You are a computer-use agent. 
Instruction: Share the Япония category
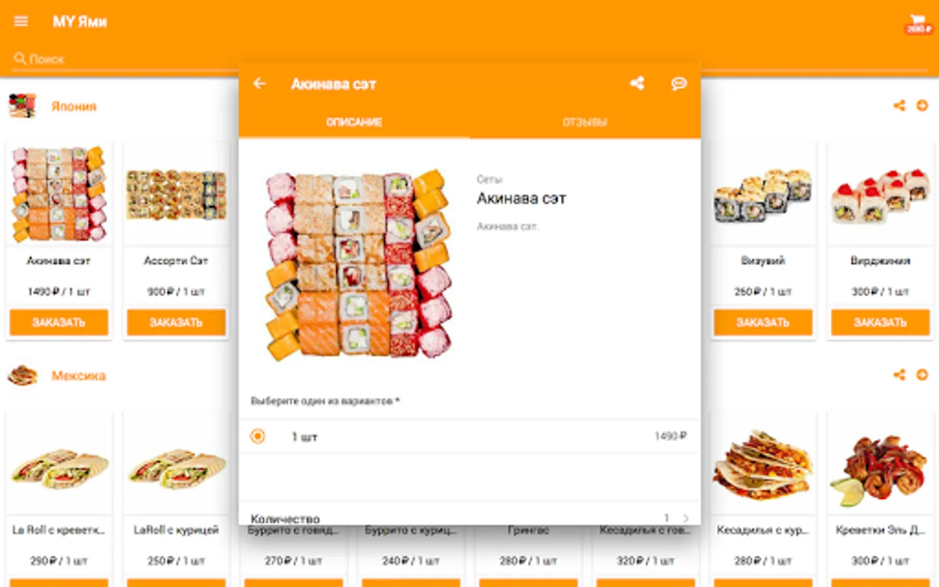click(x=899, y=106)
